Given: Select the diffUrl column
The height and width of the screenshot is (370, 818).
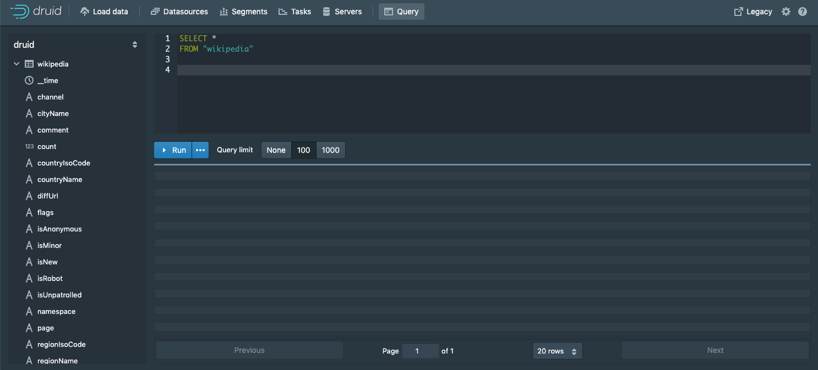Looking at the screenshot, I should (x=48, y=196).
